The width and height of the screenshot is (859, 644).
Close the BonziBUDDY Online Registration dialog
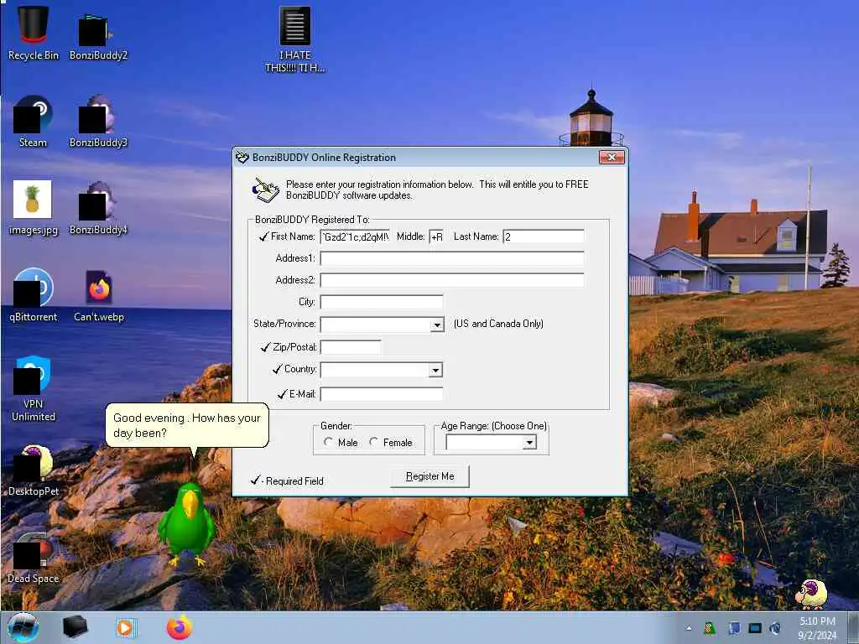[612, 158]
